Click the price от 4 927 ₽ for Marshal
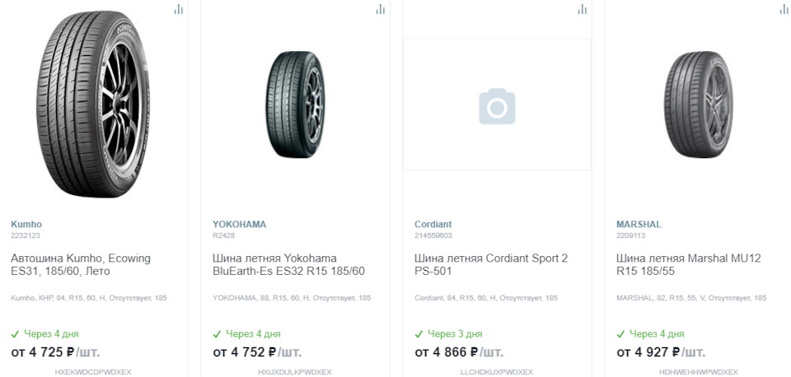The height and width of the screenshot is (377, 791). click(661, 352)
